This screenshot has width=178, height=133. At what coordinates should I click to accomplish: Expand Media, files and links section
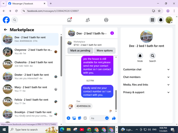pyautogui.click(x=146, y=85)
